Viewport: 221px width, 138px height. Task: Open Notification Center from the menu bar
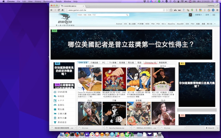point(217,1)
